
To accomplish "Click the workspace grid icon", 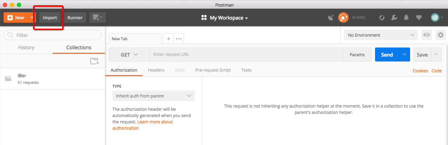I will 204,17.
